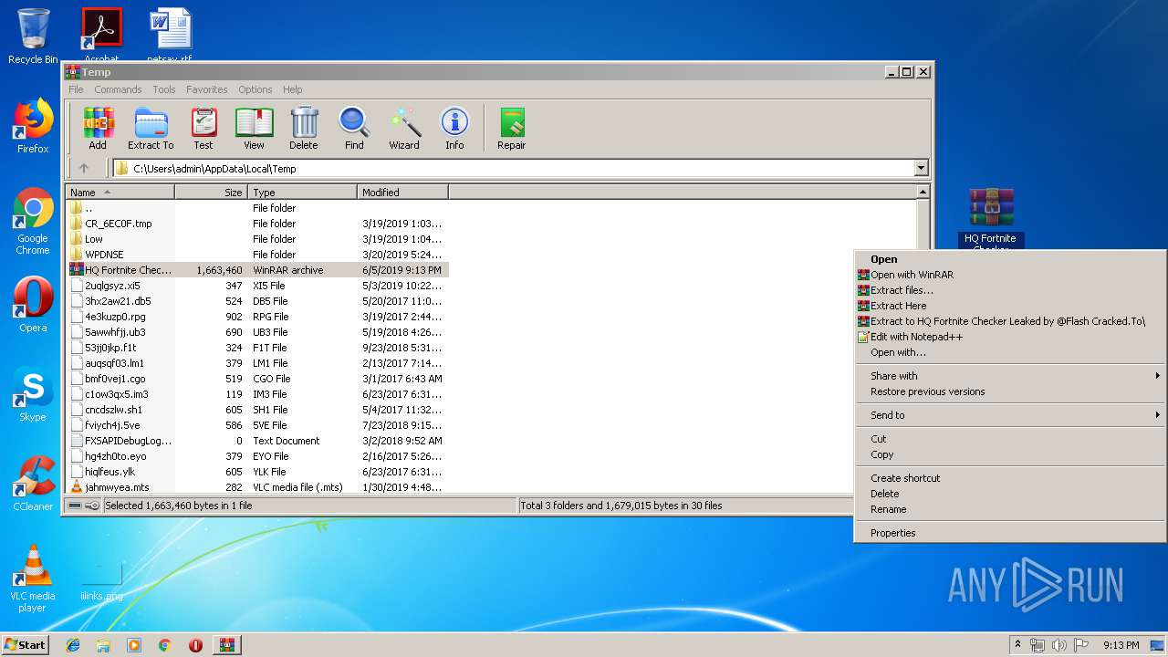Open the Favorites menu

[x=207, y=89]
